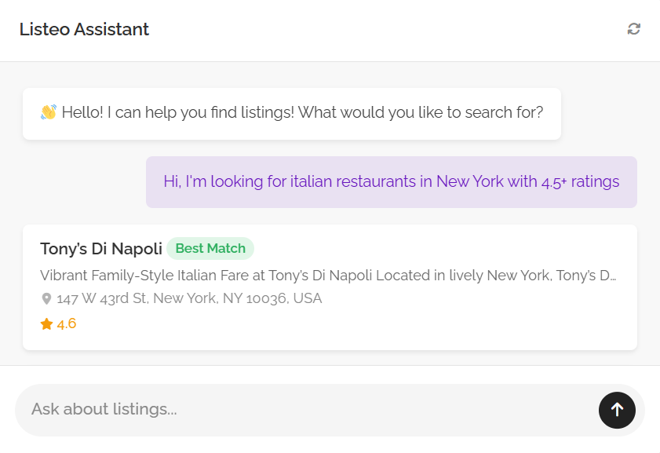Select the Hello greeting message bubble
The width and height of the screenshot is (660, 453).
pos(291,114)
